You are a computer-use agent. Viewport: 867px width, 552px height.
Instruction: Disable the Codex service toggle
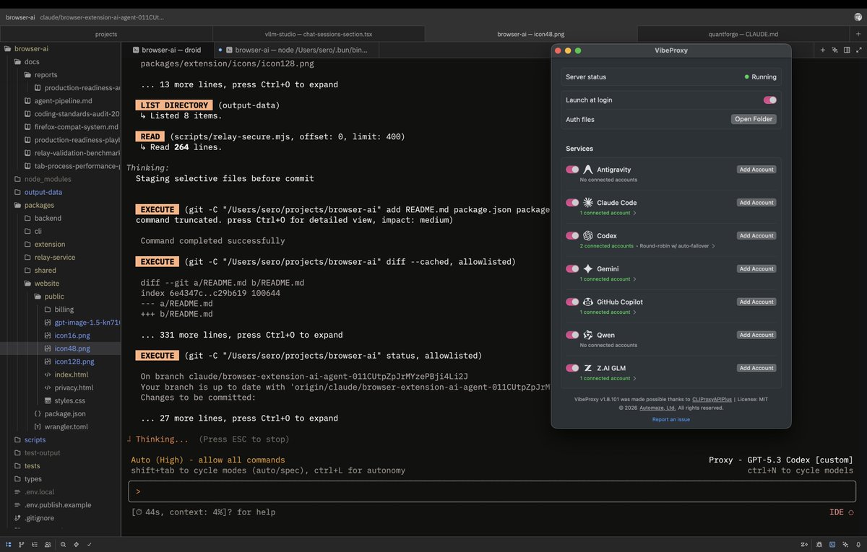pyautogui.click(x=572, y=236)
